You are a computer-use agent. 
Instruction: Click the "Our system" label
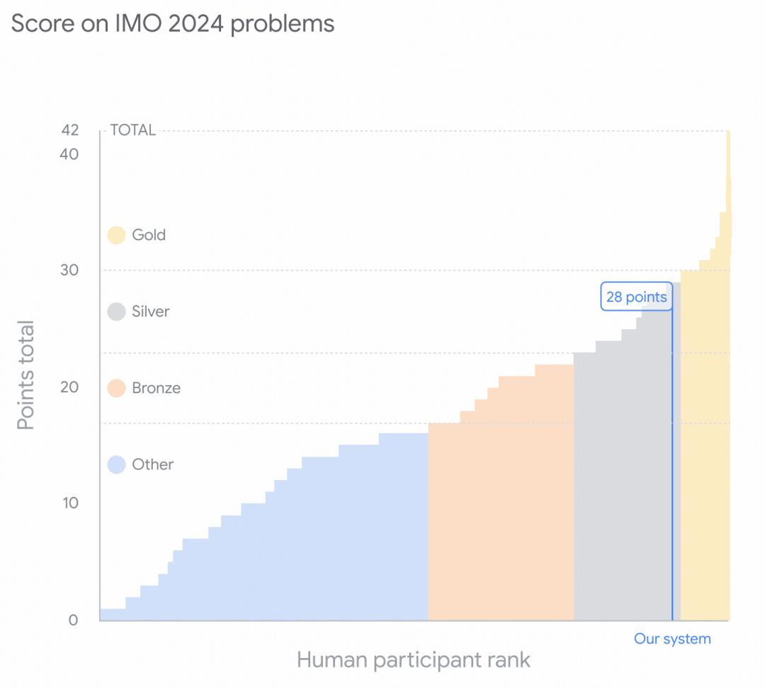point(671,639)
